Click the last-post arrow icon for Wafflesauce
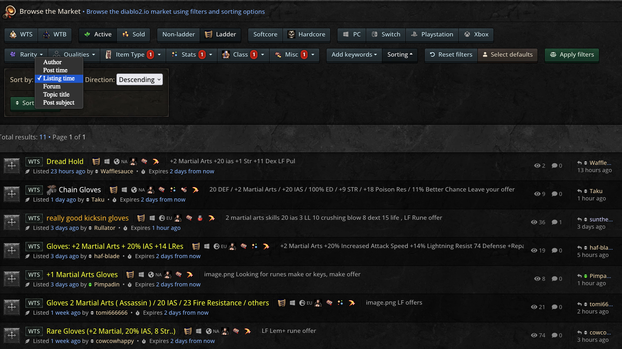Viewport: 622px width, 349px height. 580,163
